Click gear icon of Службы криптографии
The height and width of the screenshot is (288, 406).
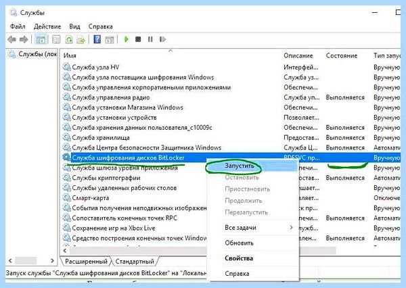(x=66, y=178)
